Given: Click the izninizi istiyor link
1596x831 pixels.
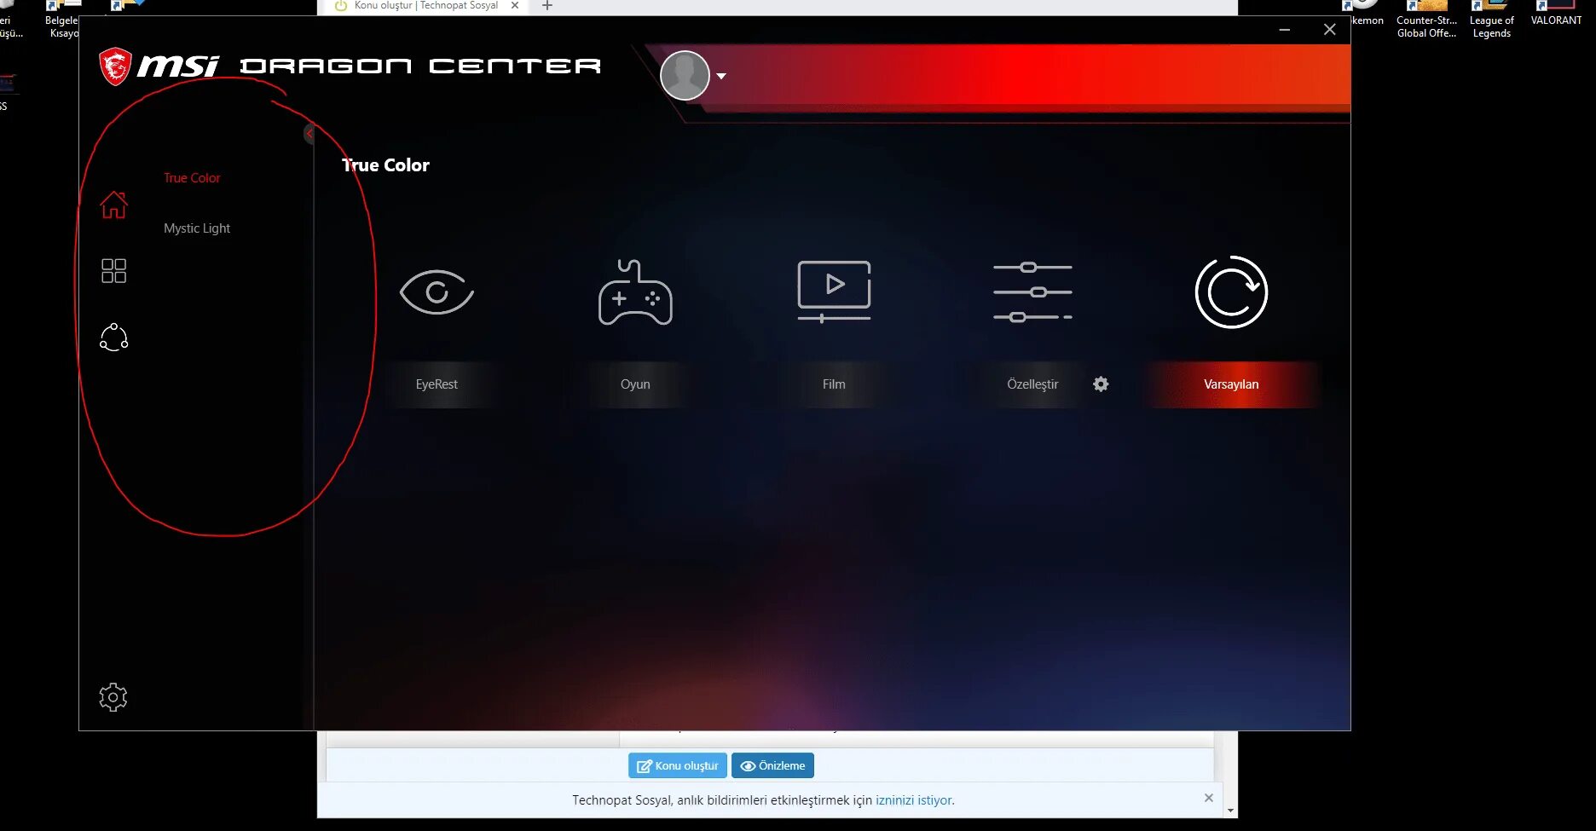Looking at the screenshot, I should (914, 800).
